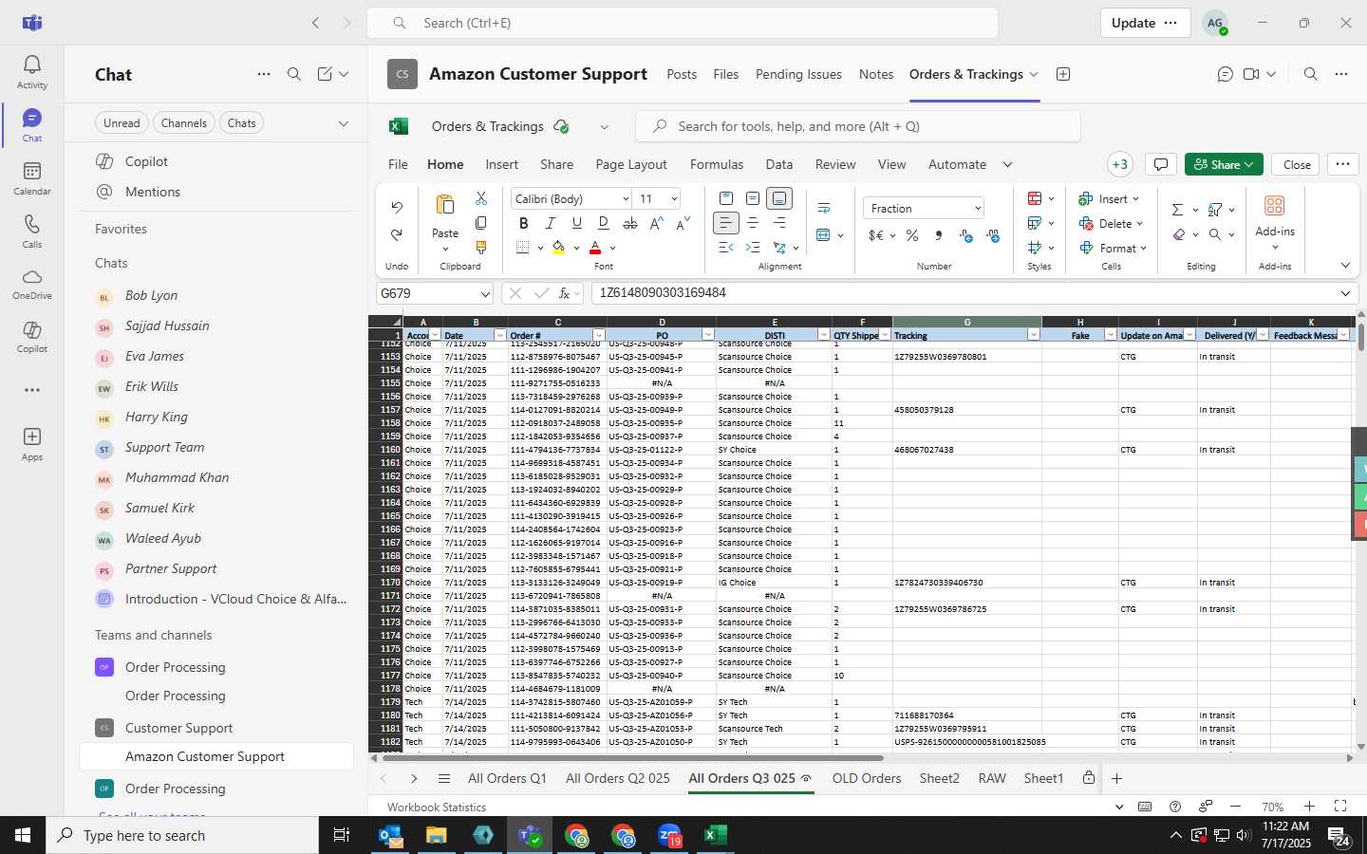The image size is (1367, 854).
Task: Increase the font size
Action: [x=657, y=223]
